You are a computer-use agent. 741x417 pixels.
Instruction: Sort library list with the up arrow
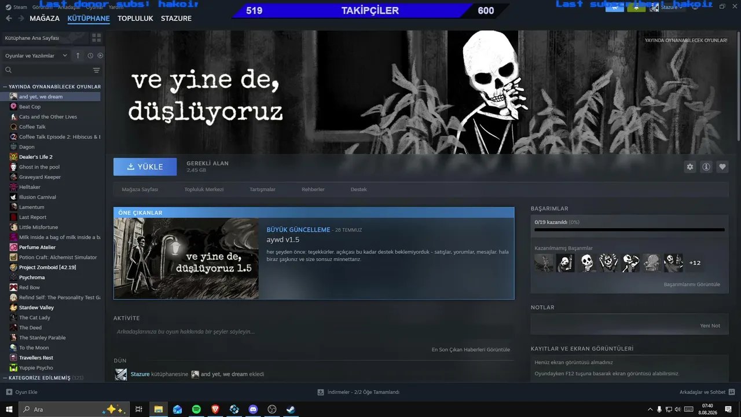(78, 56)
